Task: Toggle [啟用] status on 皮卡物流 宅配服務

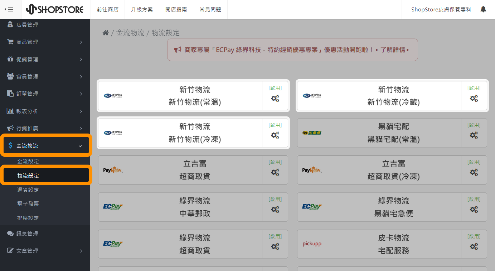Action: pyautogui.click(x=474, y=236)
